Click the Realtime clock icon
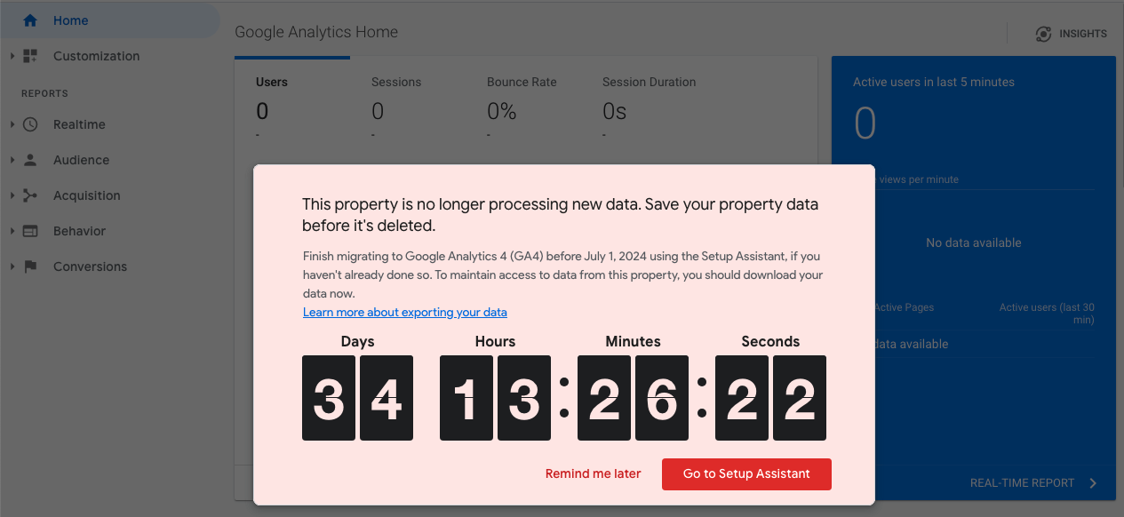1124x517 pixels. pyautogui.click(x=30, y=124)
